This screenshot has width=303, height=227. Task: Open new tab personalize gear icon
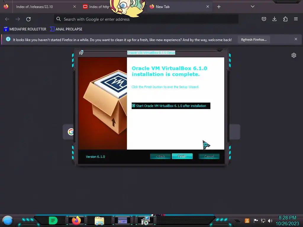pyautogui.click(x=294, y=55)
